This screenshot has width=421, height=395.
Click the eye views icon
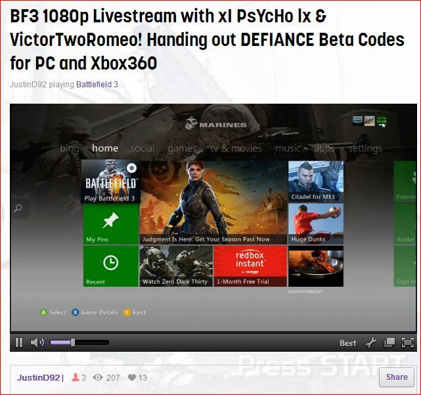99,377
